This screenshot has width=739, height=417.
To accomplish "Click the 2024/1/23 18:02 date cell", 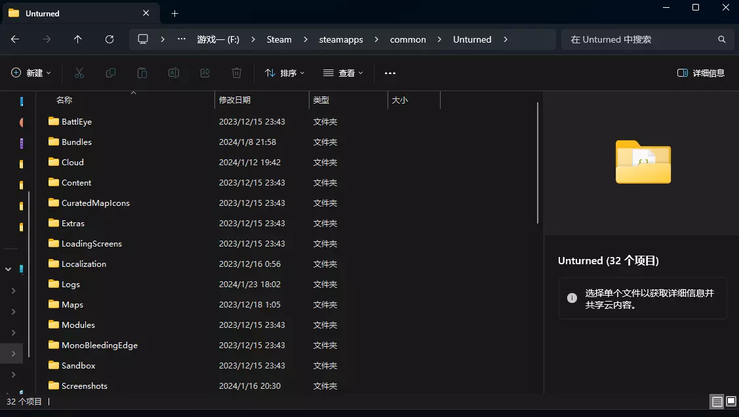I will (250, 284).
